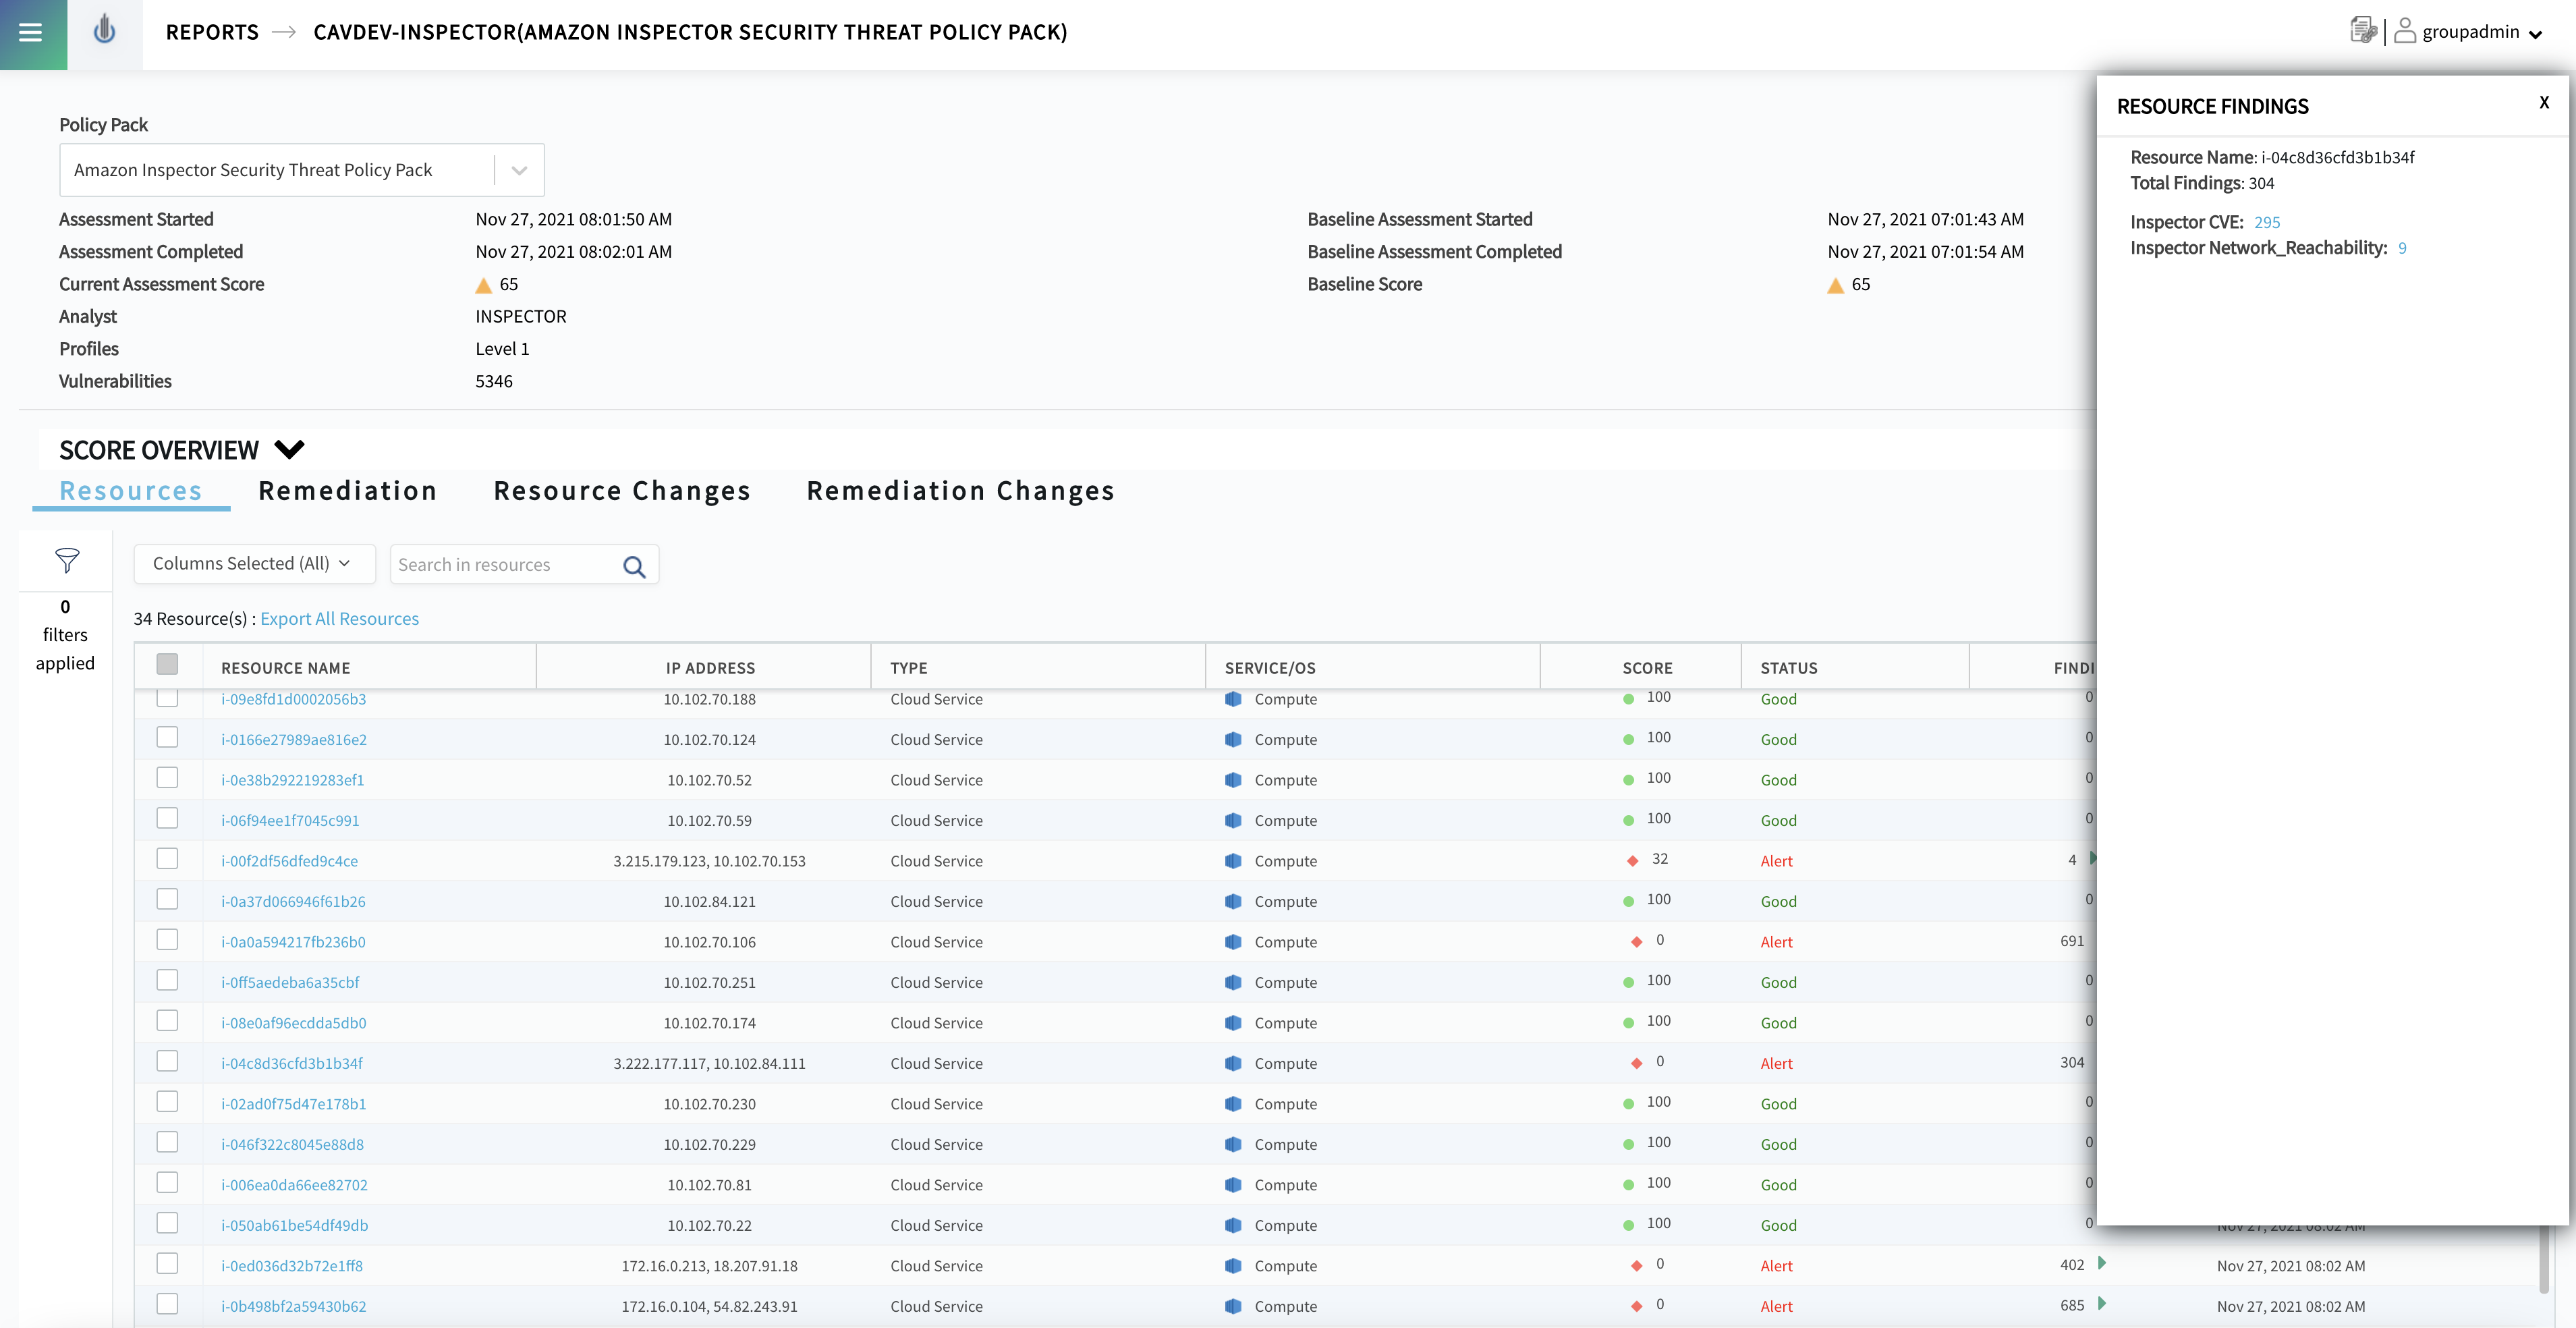
Task: Open Inspector CVE count 295 link
Action: coord(2267,223)
